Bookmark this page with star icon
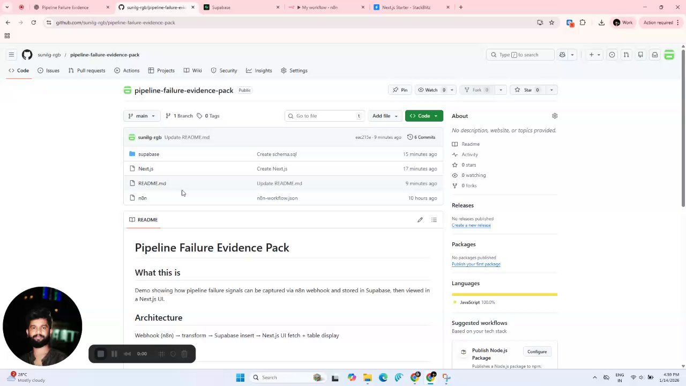 [x=551, y=23]
